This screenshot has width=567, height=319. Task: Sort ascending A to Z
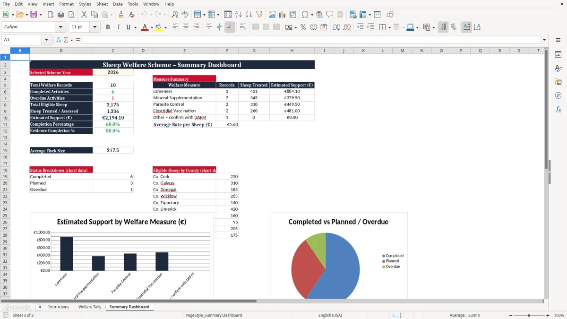(x=239, y=15)
